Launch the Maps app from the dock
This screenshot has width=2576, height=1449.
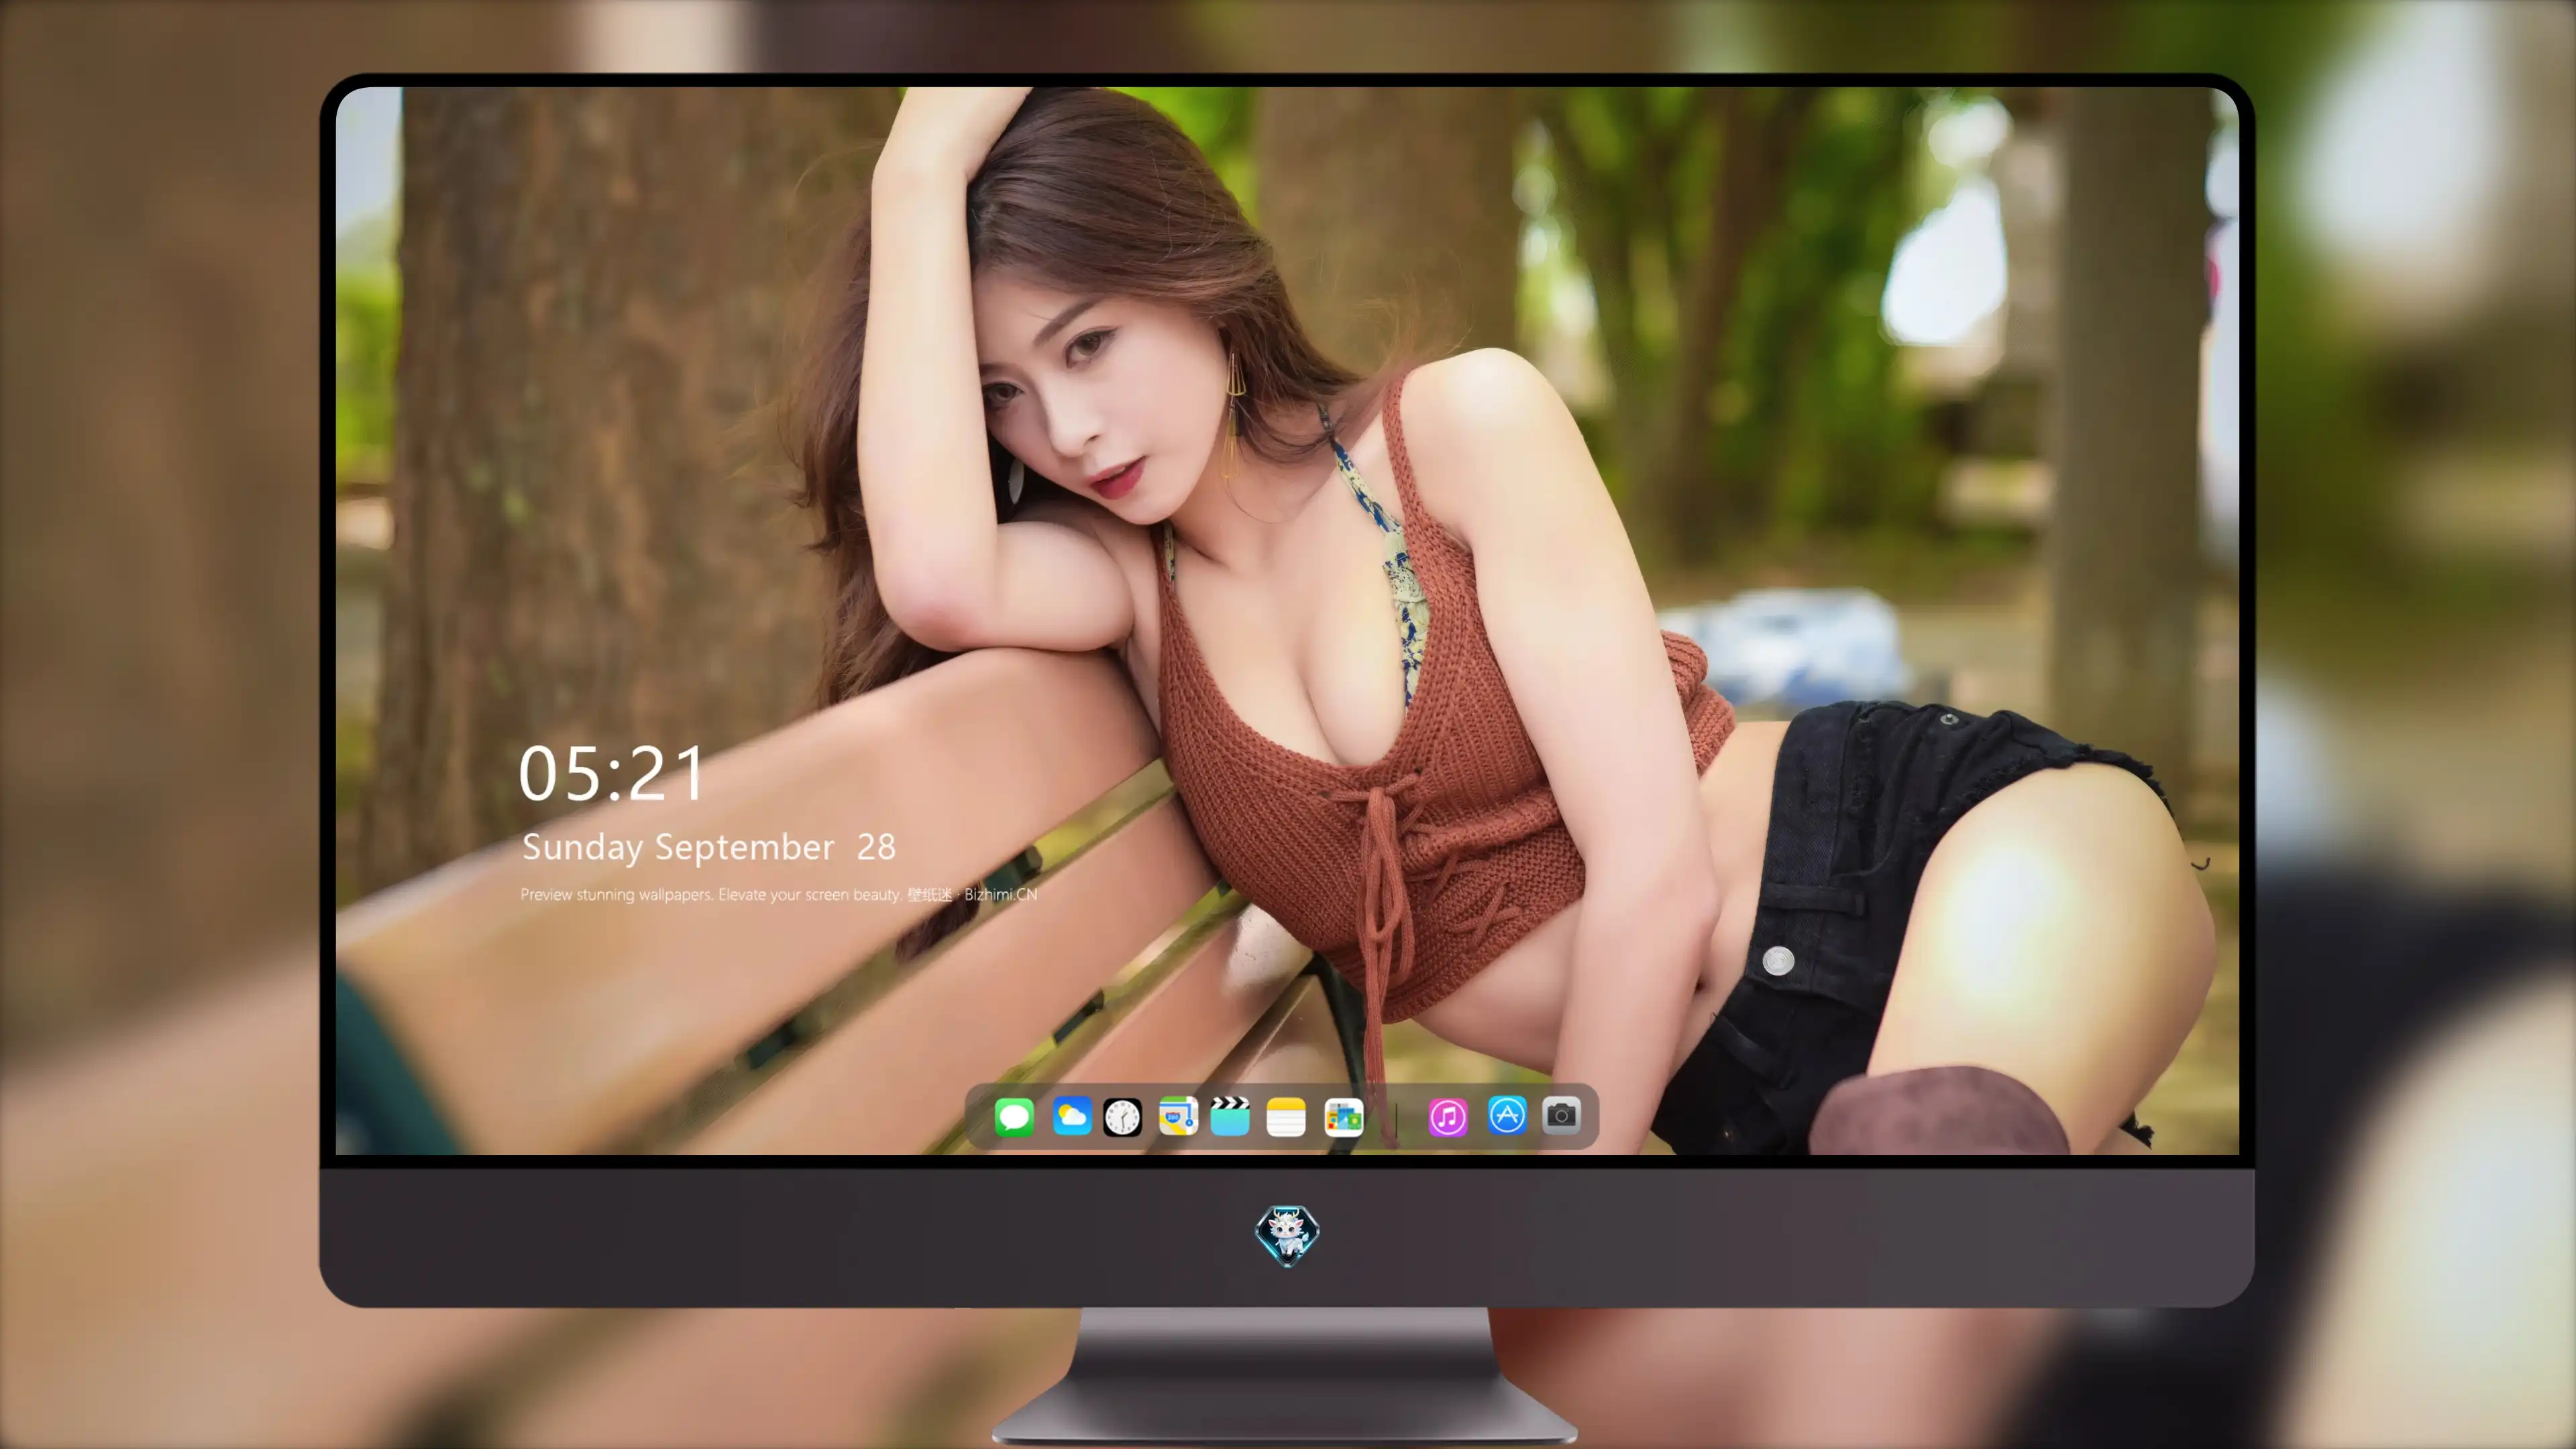[1178, 1116]
